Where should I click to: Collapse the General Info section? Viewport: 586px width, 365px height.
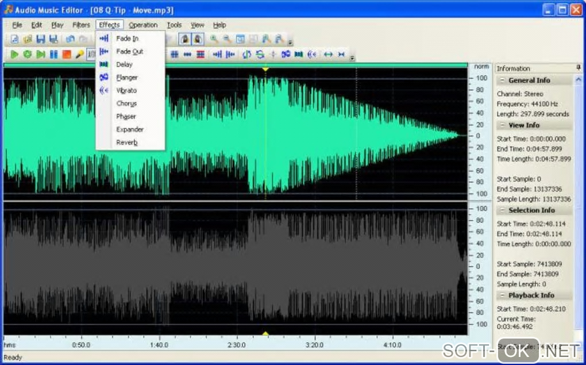pyautogui.click(x=502, y=80)
